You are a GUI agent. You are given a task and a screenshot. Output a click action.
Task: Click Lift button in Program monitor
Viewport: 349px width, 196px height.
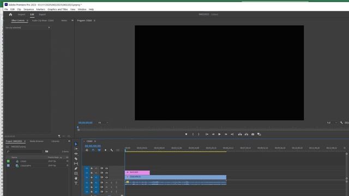tap(240, 134)
